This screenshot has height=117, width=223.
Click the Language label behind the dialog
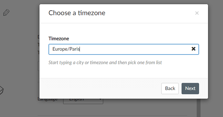(x=48, y=100)
